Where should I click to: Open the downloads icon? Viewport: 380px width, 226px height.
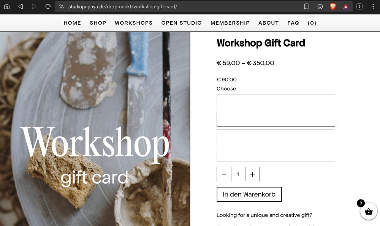pyautogui.click(x=320, y=6)
